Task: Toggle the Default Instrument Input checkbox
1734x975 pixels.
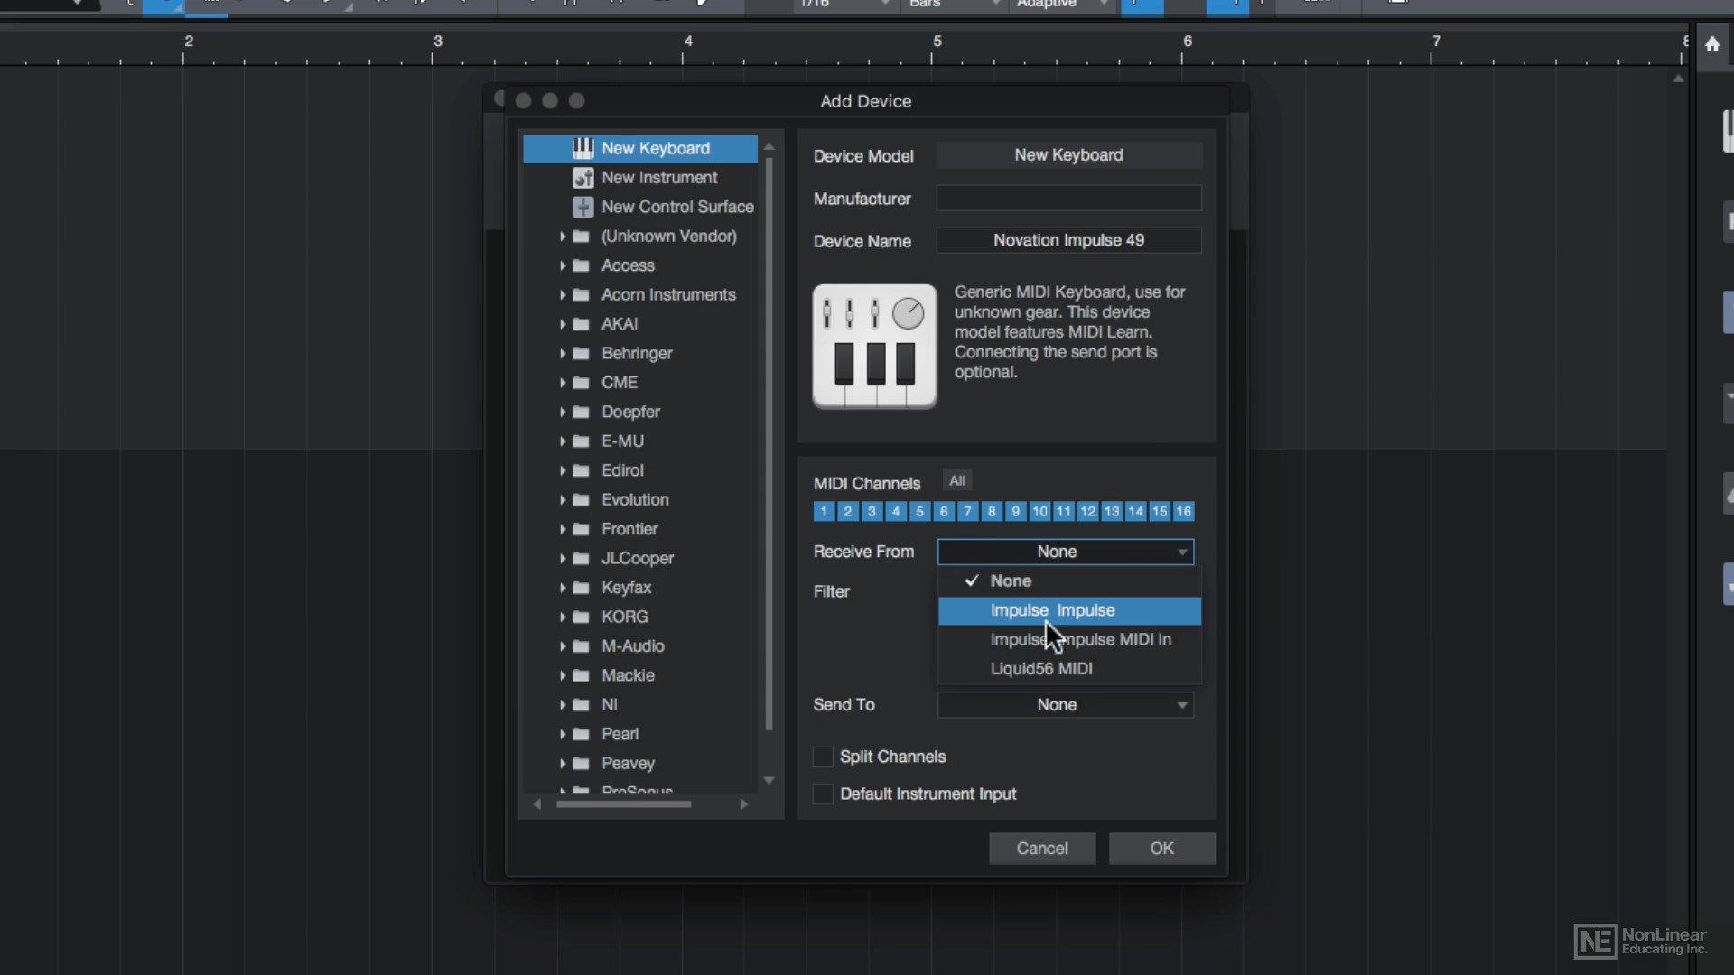Action: pos(822,794)
